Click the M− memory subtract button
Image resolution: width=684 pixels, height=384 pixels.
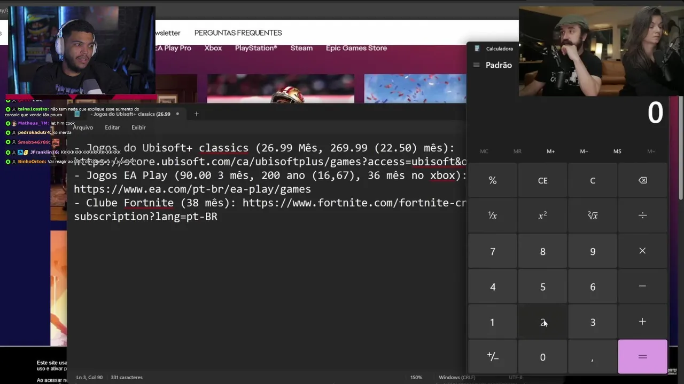coord(584,151)
